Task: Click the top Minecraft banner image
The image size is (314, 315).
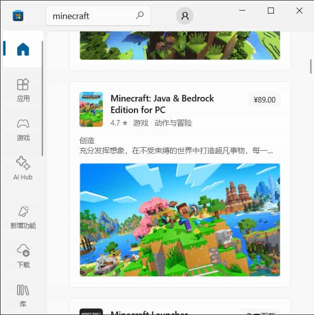Action: point(180,45)
